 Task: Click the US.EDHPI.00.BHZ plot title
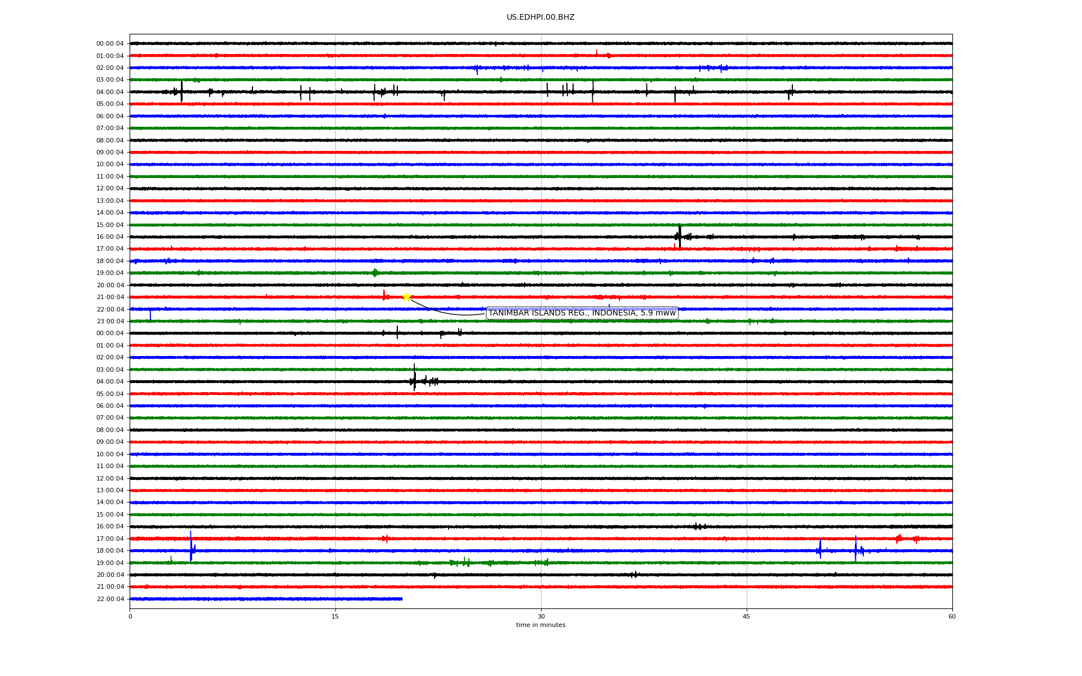pos(540,17)
